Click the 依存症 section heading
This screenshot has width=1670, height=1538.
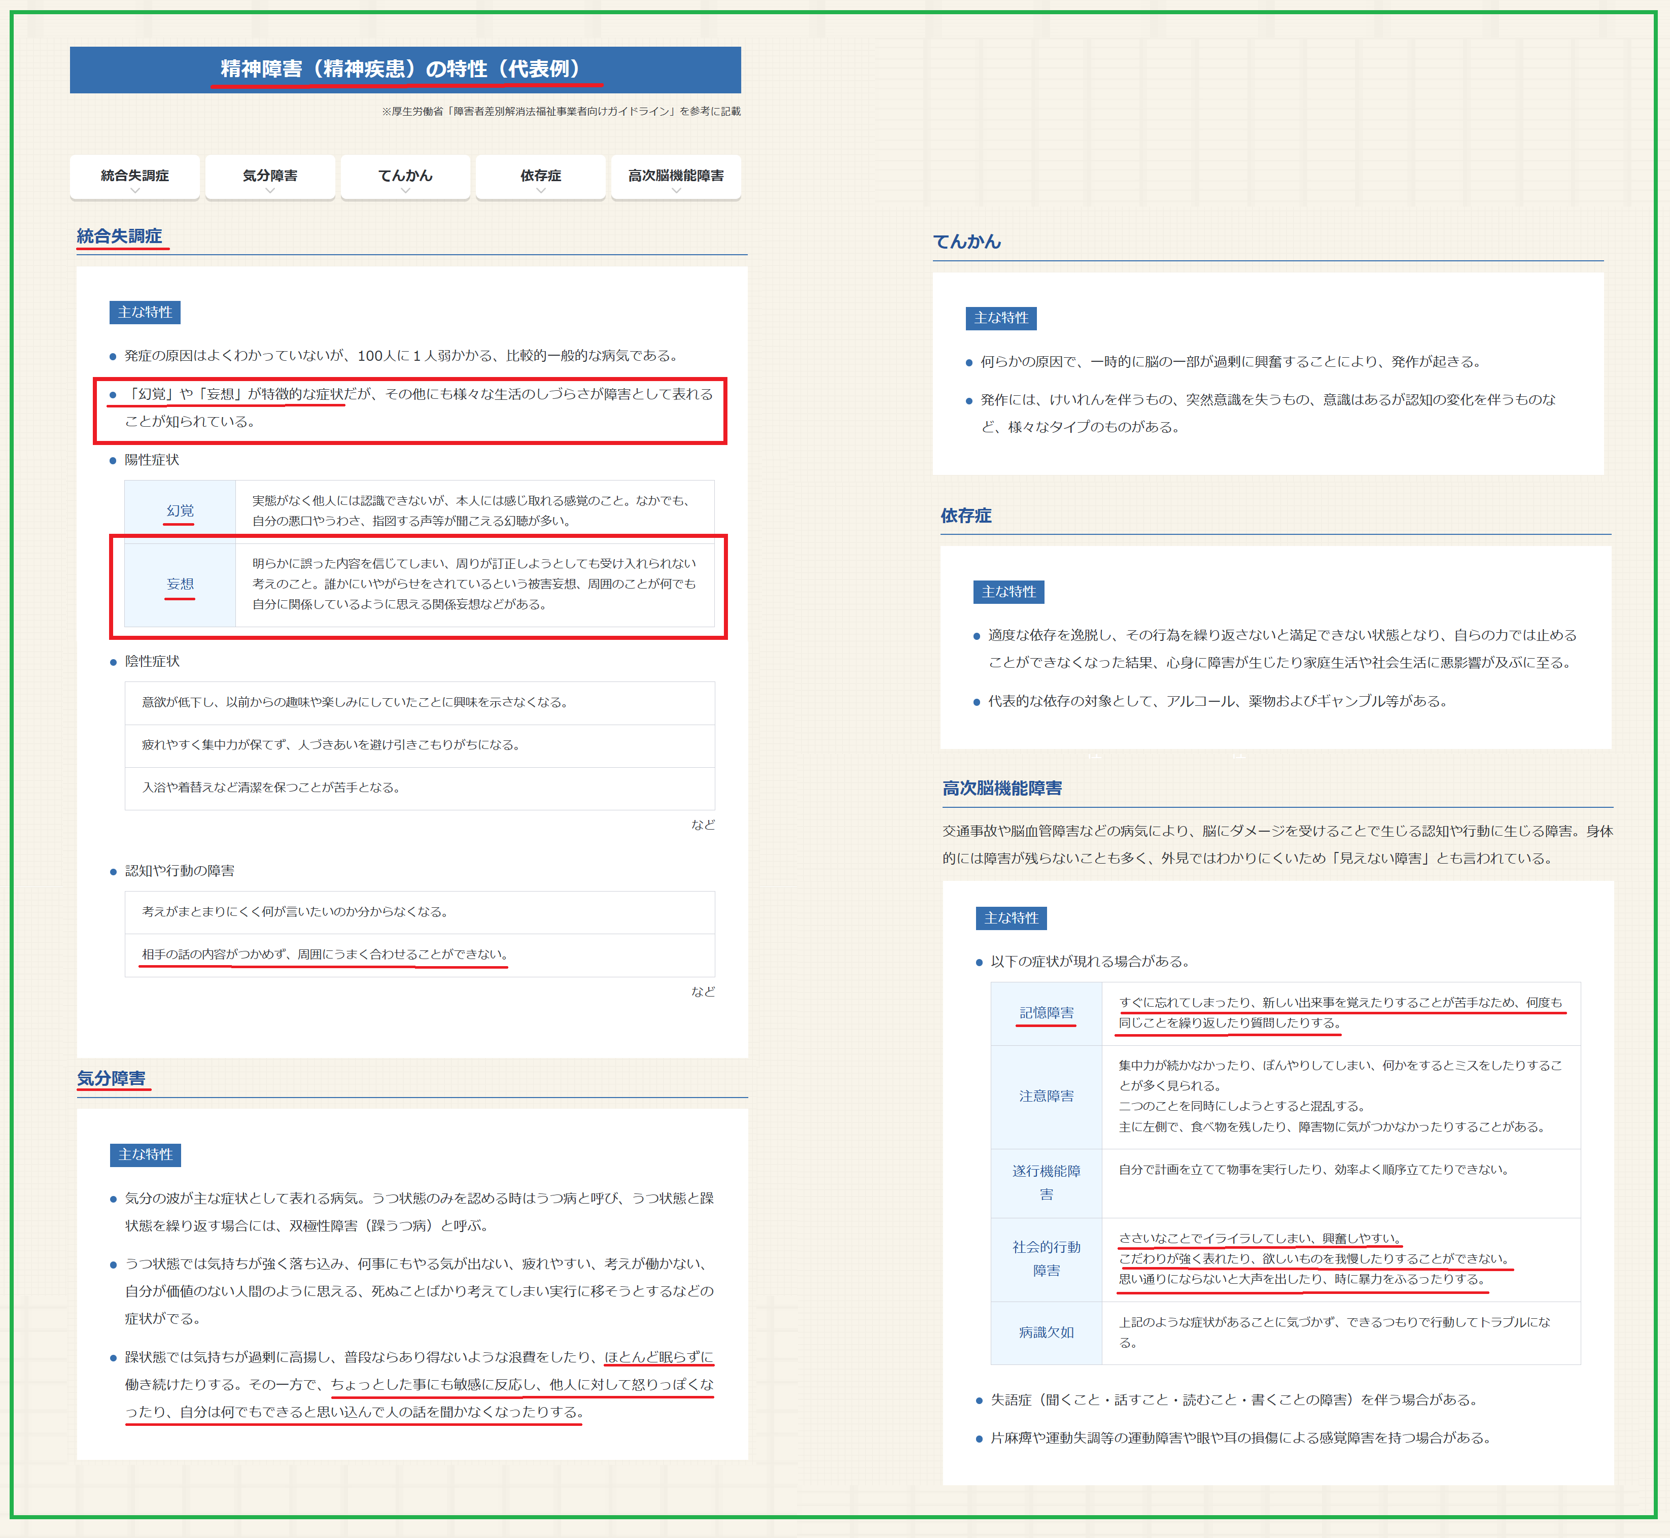[x=966, y=516]
